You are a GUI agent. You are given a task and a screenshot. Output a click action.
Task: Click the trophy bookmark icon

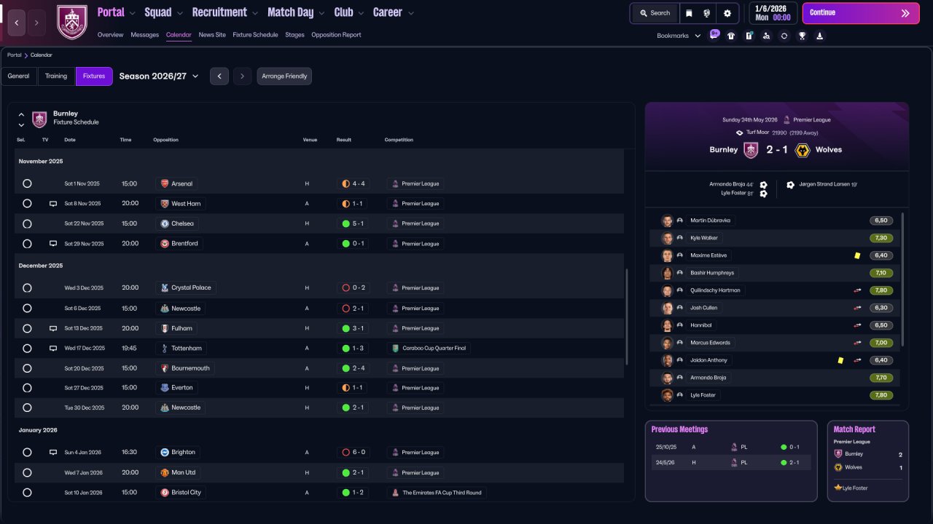pos(802,36)
